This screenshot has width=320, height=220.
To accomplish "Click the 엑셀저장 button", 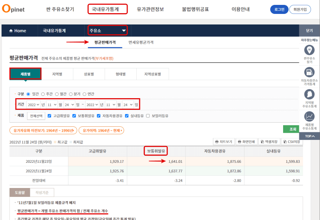I will (269, 142).
